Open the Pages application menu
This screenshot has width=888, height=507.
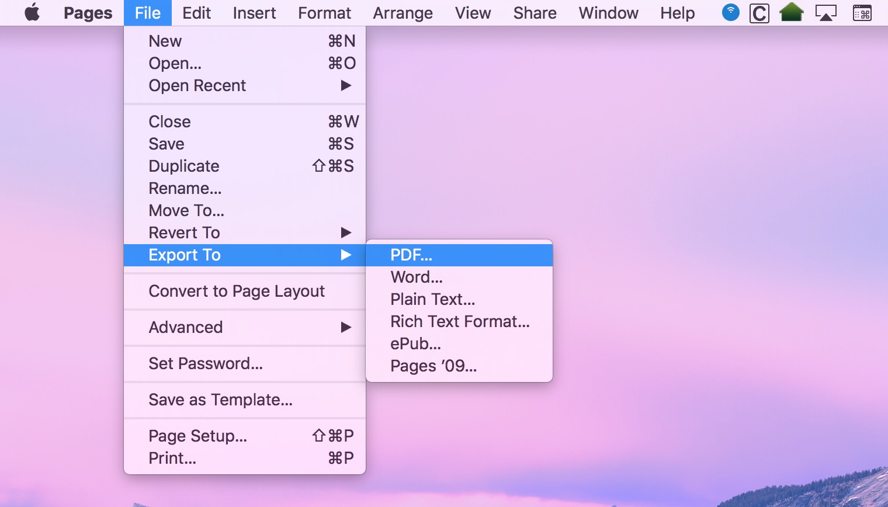coord(88,13)
